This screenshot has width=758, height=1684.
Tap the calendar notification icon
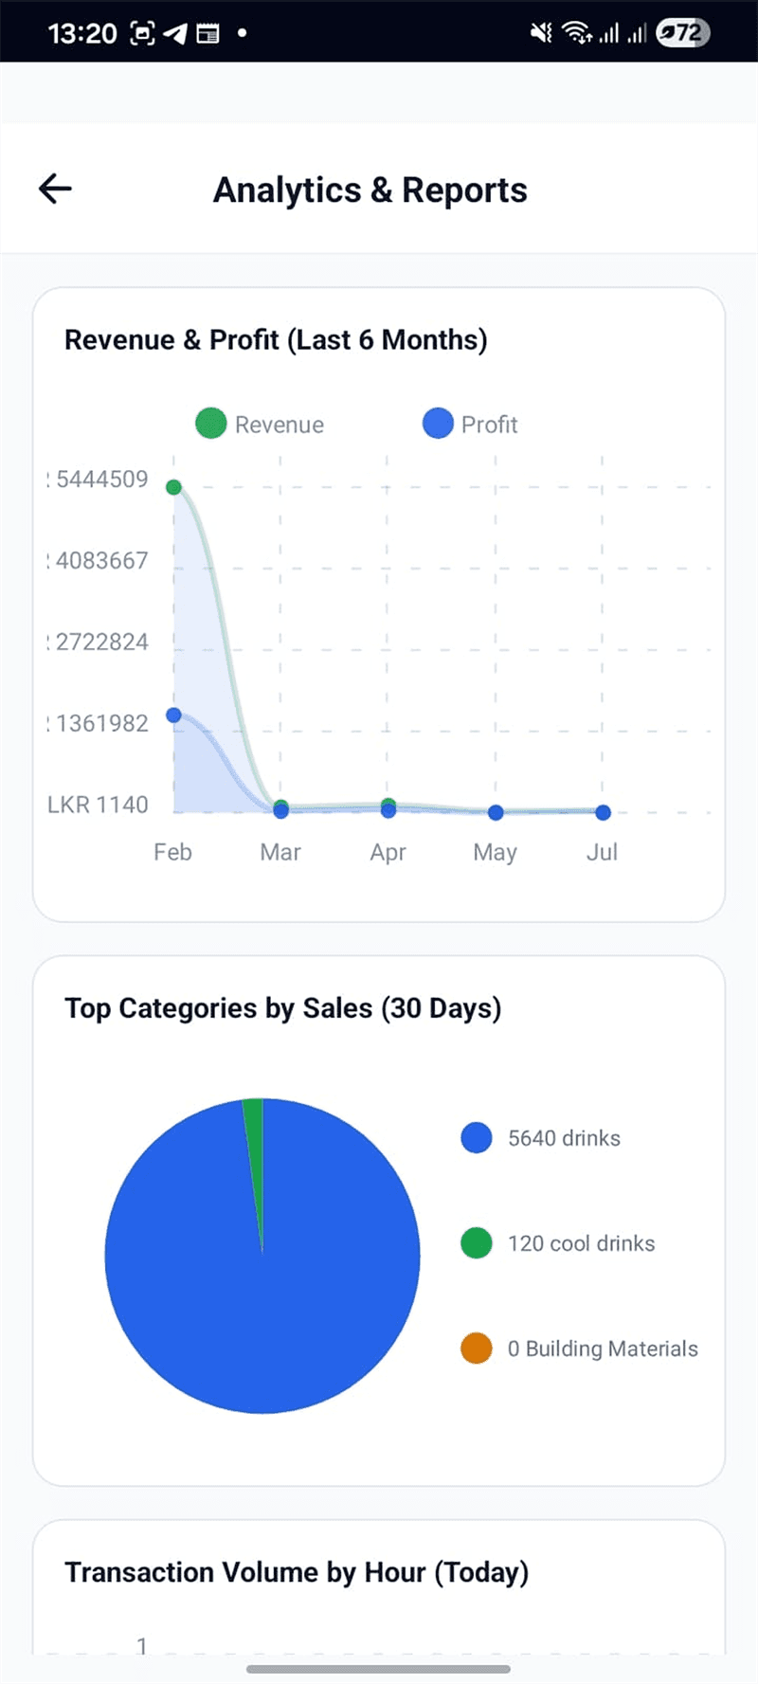point(208,34)
